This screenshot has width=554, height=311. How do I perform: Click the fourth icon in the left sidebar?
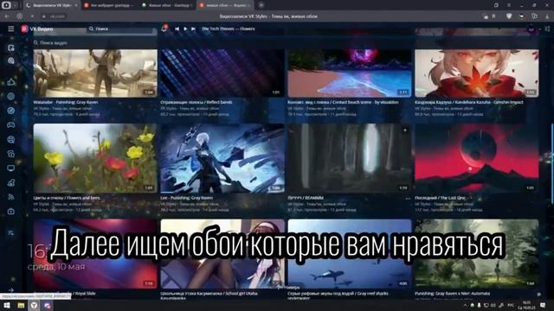[11, 96]
